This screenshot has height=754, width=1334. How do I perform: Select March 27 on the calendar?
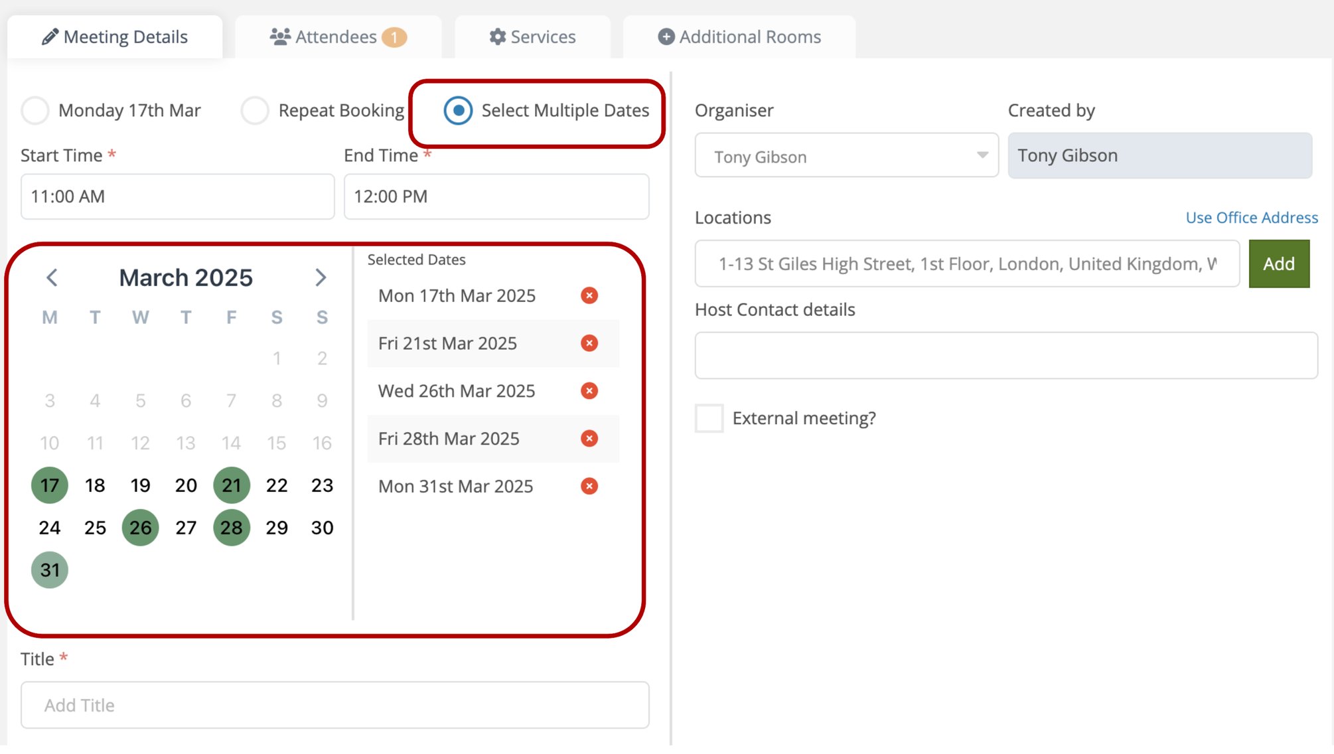click(x=186, y=528)
